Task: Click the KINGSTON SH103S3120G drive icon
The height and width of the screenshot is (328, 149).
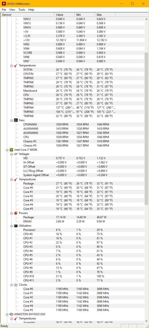Action: [11, 314]
